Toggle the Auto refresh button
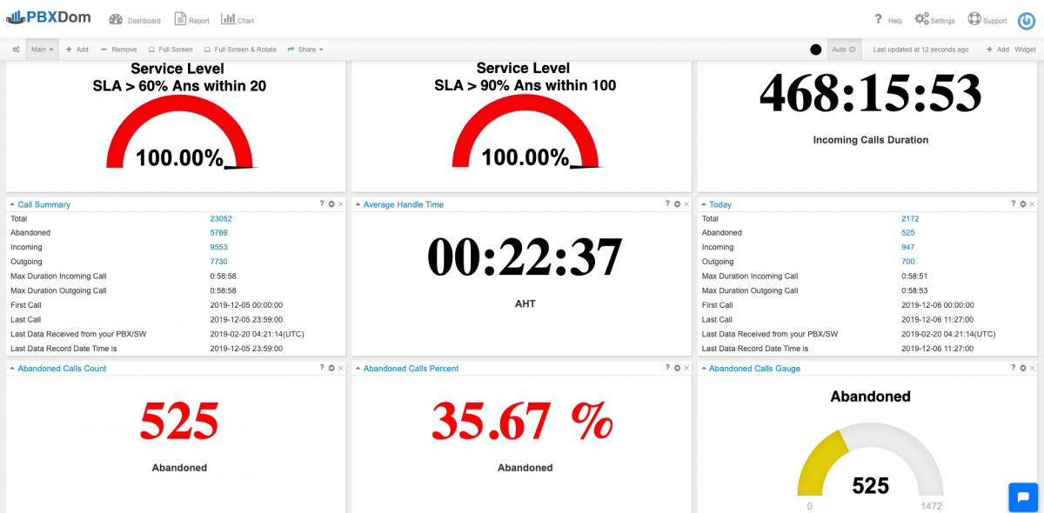The height and width of the screenshot is (513, 1044). point(843,50)
